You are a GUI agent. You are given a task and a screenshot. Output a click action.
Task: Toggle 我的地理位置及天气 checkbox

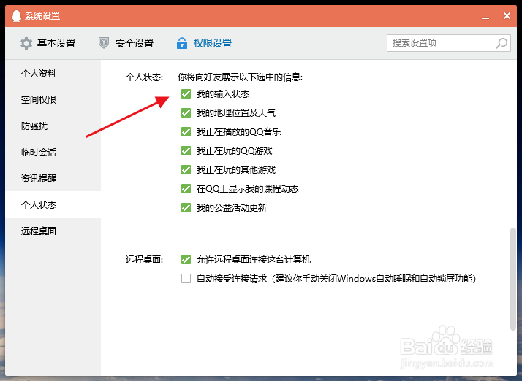(x=186, y=113)
